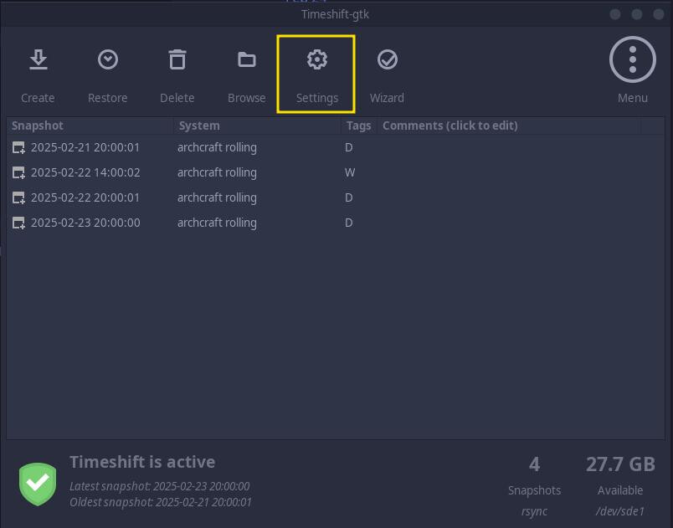Click the Tags column header
Viewport: 673px width, 528px height.
(359, 126)
